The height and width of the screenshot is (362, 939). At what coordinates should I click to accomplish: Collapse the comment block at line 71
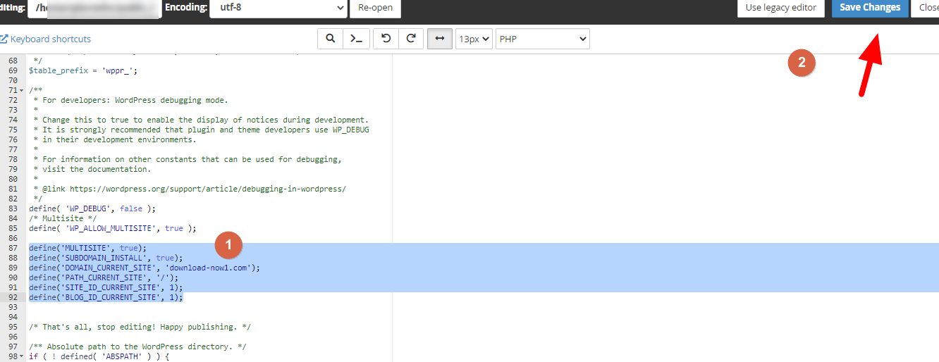click(22, 91)
